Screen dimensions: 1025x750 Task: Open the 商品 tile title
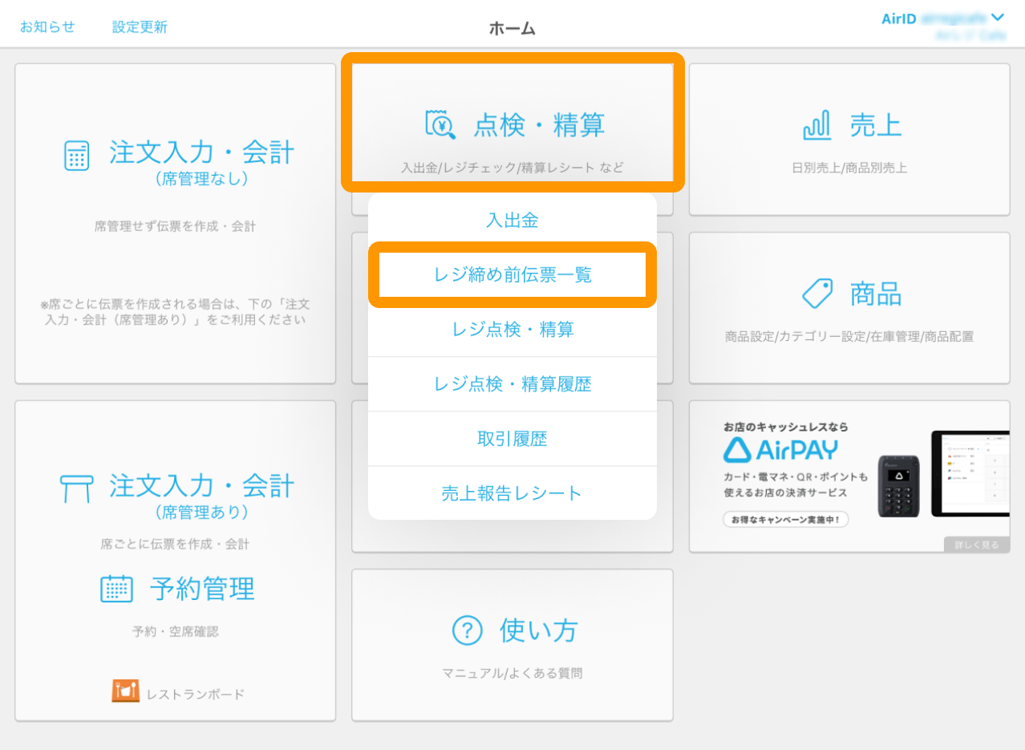877,294
